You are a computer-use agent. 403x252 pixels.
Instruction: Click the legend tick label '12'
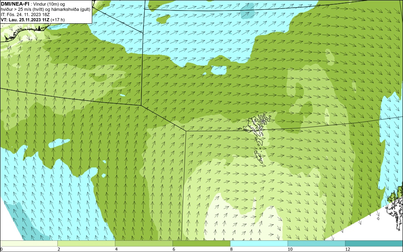tap(347, 249)
